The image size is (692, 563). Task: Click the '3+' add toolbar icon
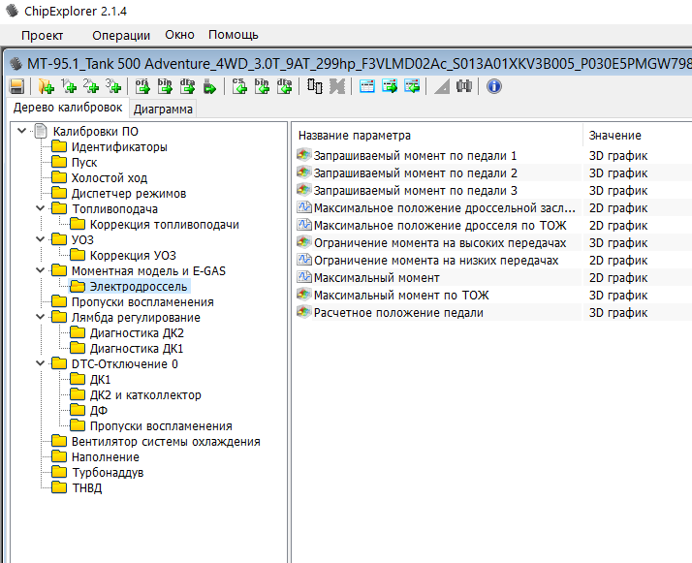point(113,86)
